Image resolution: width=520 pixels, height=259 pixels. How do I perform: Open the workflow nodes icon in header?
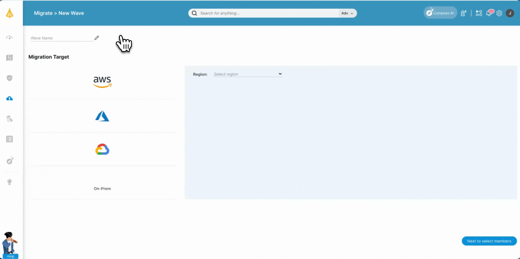click(479, 13)
